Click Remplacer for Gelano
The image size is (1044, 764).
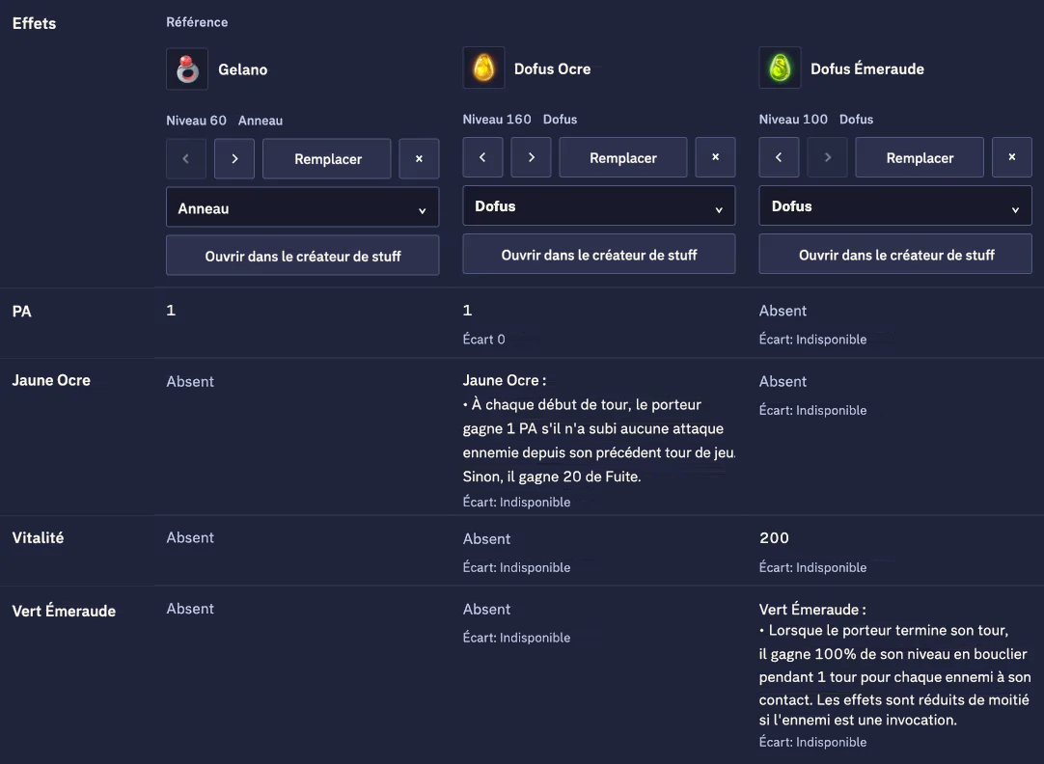pyautogui.click(x=327, y=158)
